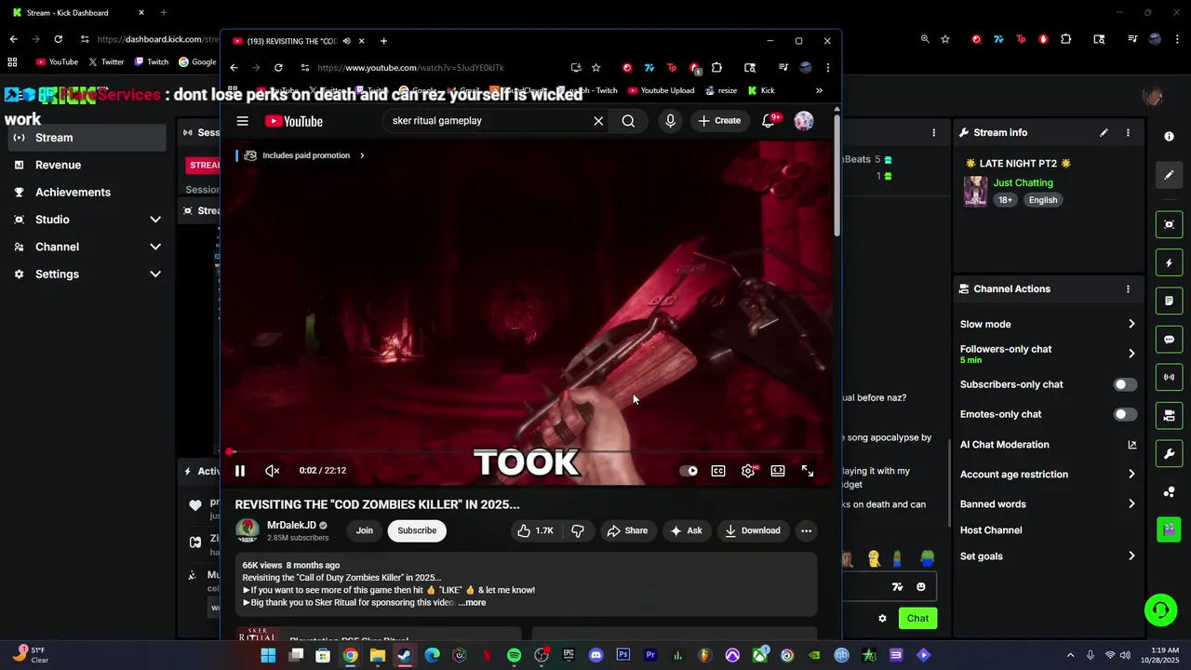Clear the YouTube search box text
The width and height of the screenshot is (1191, 670).
598,121
